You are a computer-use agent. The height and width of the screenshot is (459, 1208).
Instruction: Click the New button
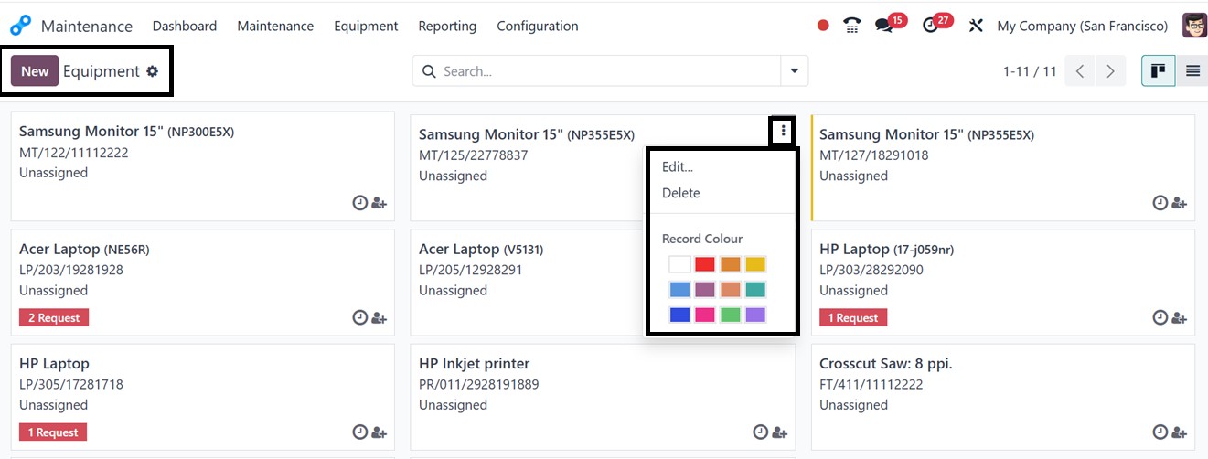[35, 71]
